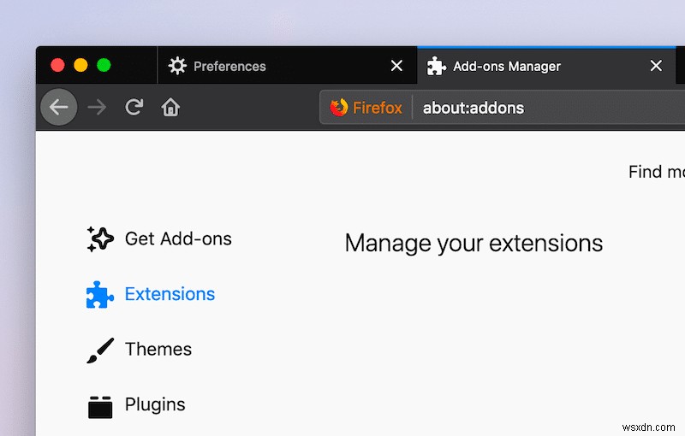Click the red close window button
This screenshot has width=685, height=436.
tap(57, 65)
